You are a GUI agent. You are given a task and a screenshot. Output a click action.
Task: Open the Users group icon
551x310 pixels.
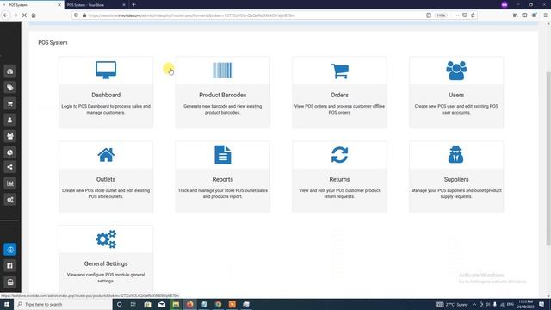point(456,71)
